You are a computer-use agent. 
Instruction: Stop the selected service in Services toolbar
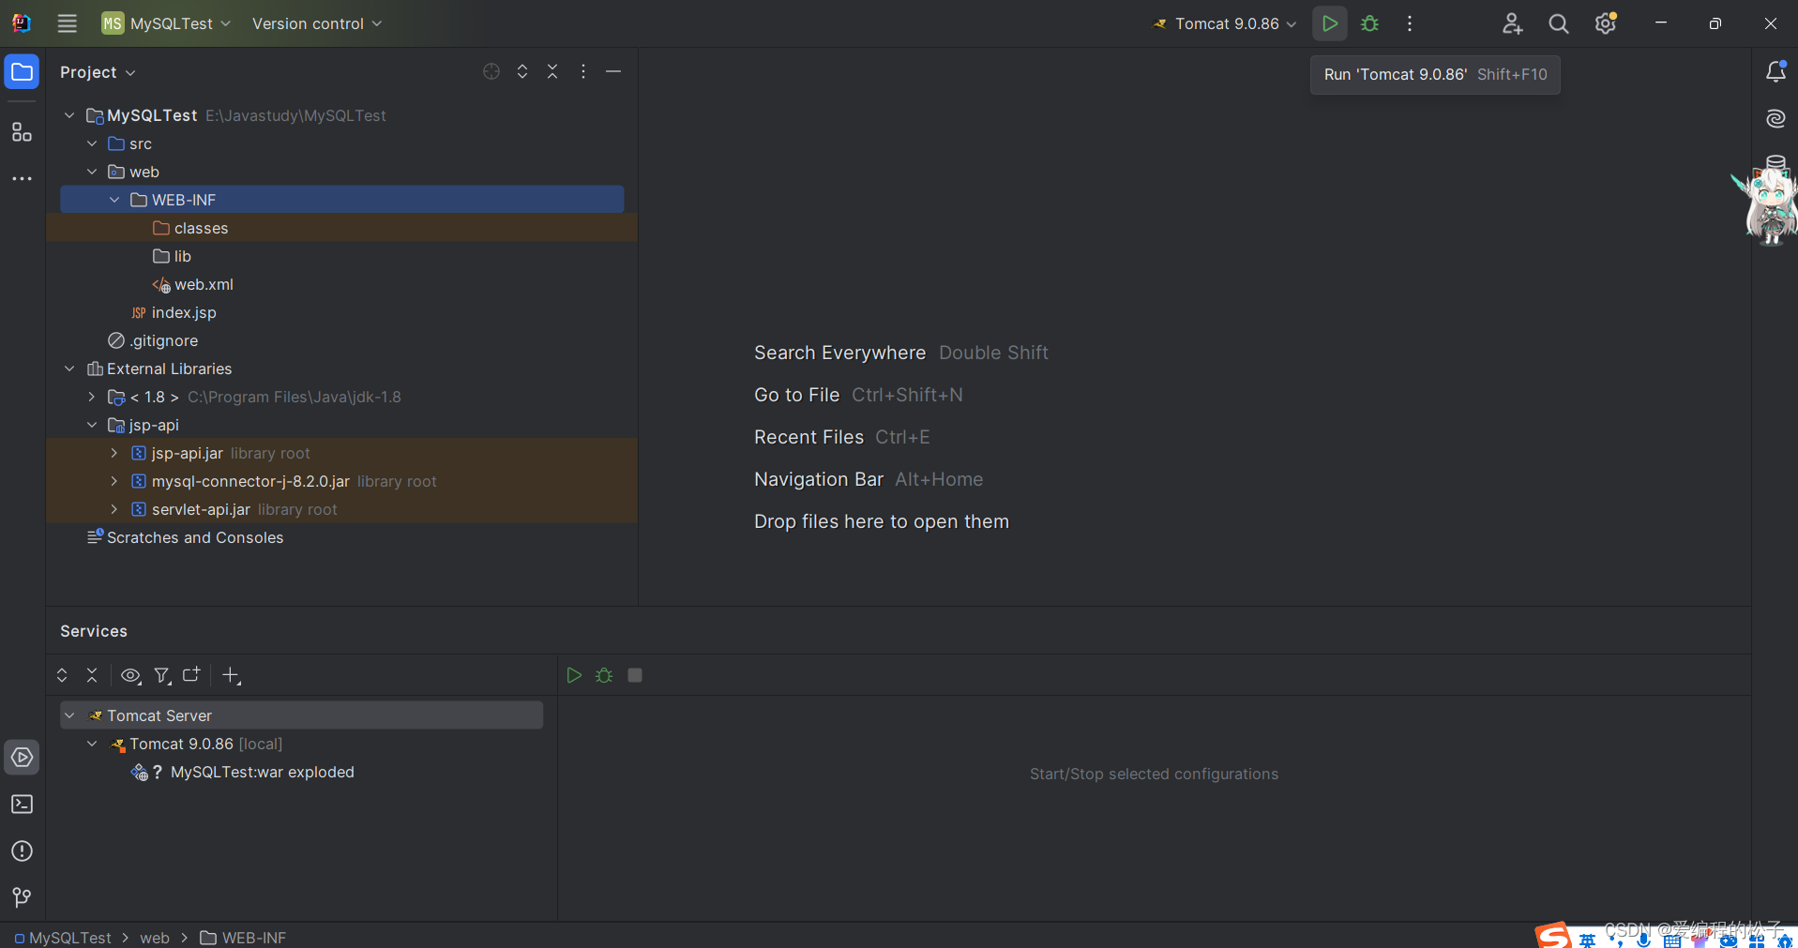[635, 675]
